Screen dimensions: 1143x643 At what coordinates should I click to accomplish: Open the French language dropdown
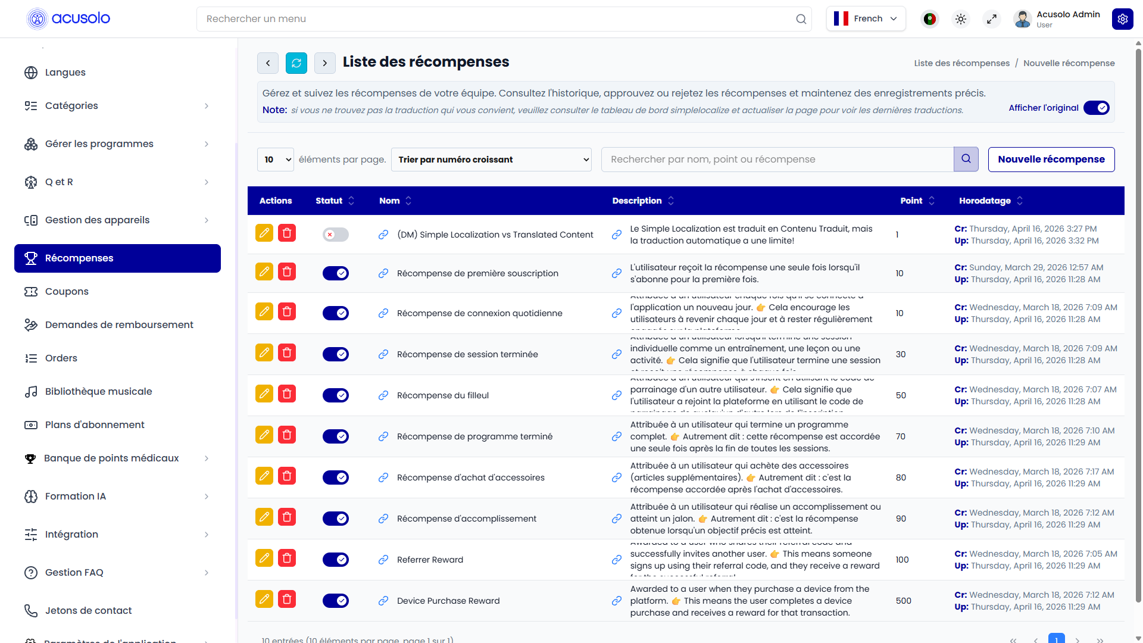click(866, 18)
